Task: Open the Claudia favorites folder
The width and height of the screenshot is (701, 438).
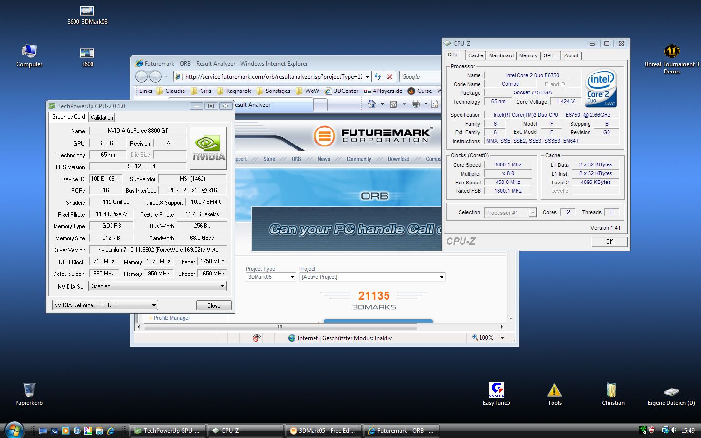Action: coord(170,91)
